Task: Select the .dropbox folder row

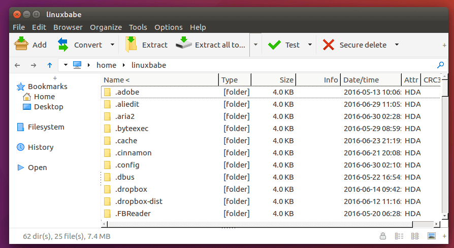Action: coord(131,189)
